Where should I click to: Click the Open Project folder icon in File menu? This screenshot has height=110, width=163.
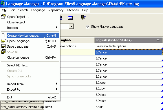point(3,16)
